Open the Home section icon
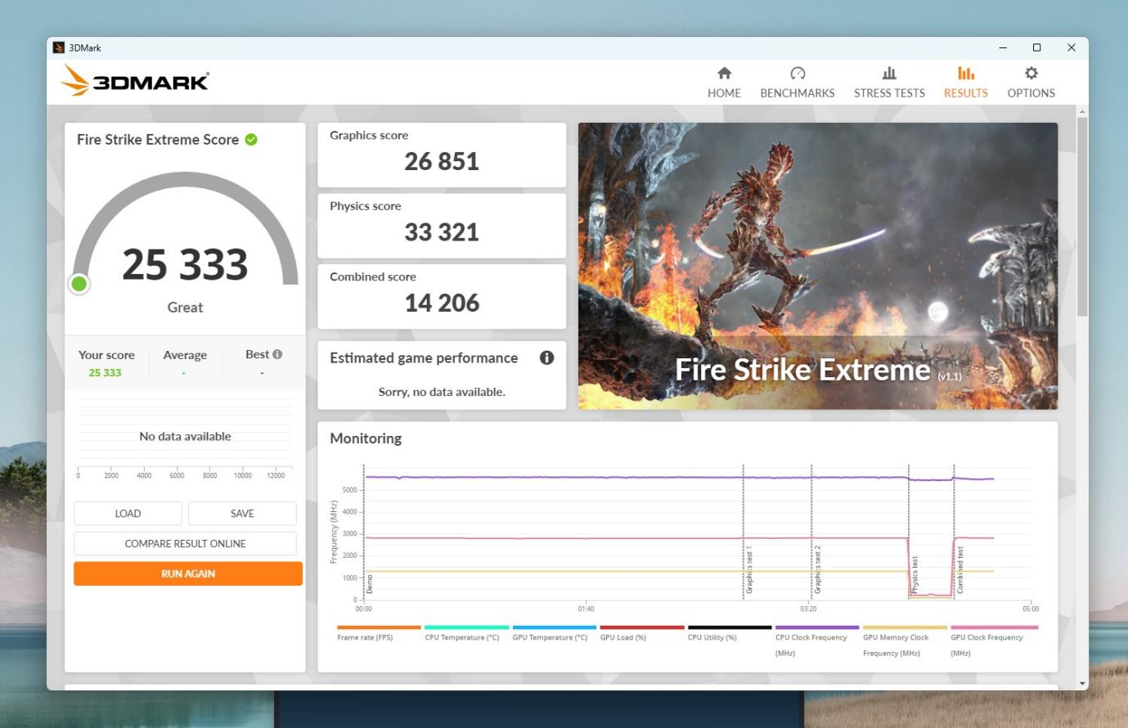 [x=724, y=74]
